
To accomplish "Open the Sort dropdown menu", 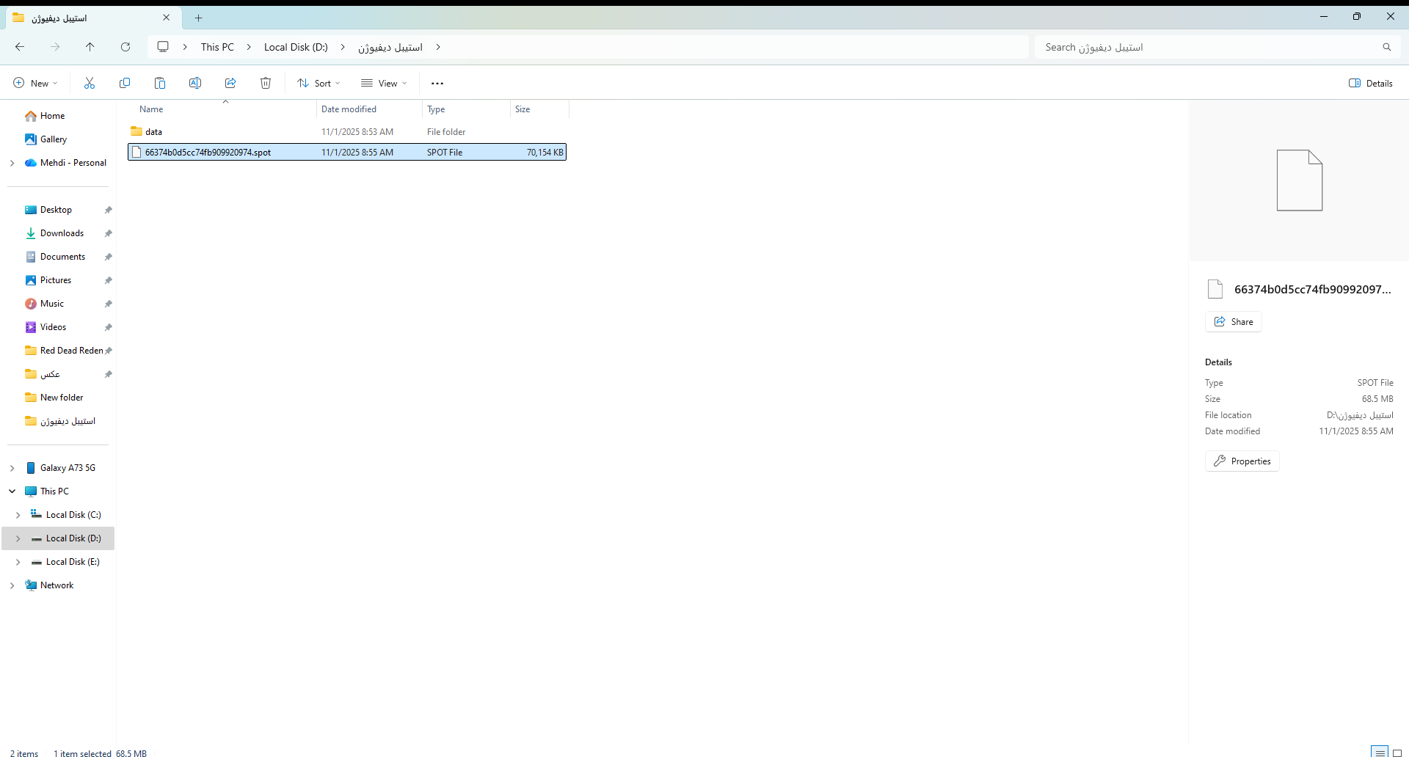I will pyautogui.click(x=318, y=83).
